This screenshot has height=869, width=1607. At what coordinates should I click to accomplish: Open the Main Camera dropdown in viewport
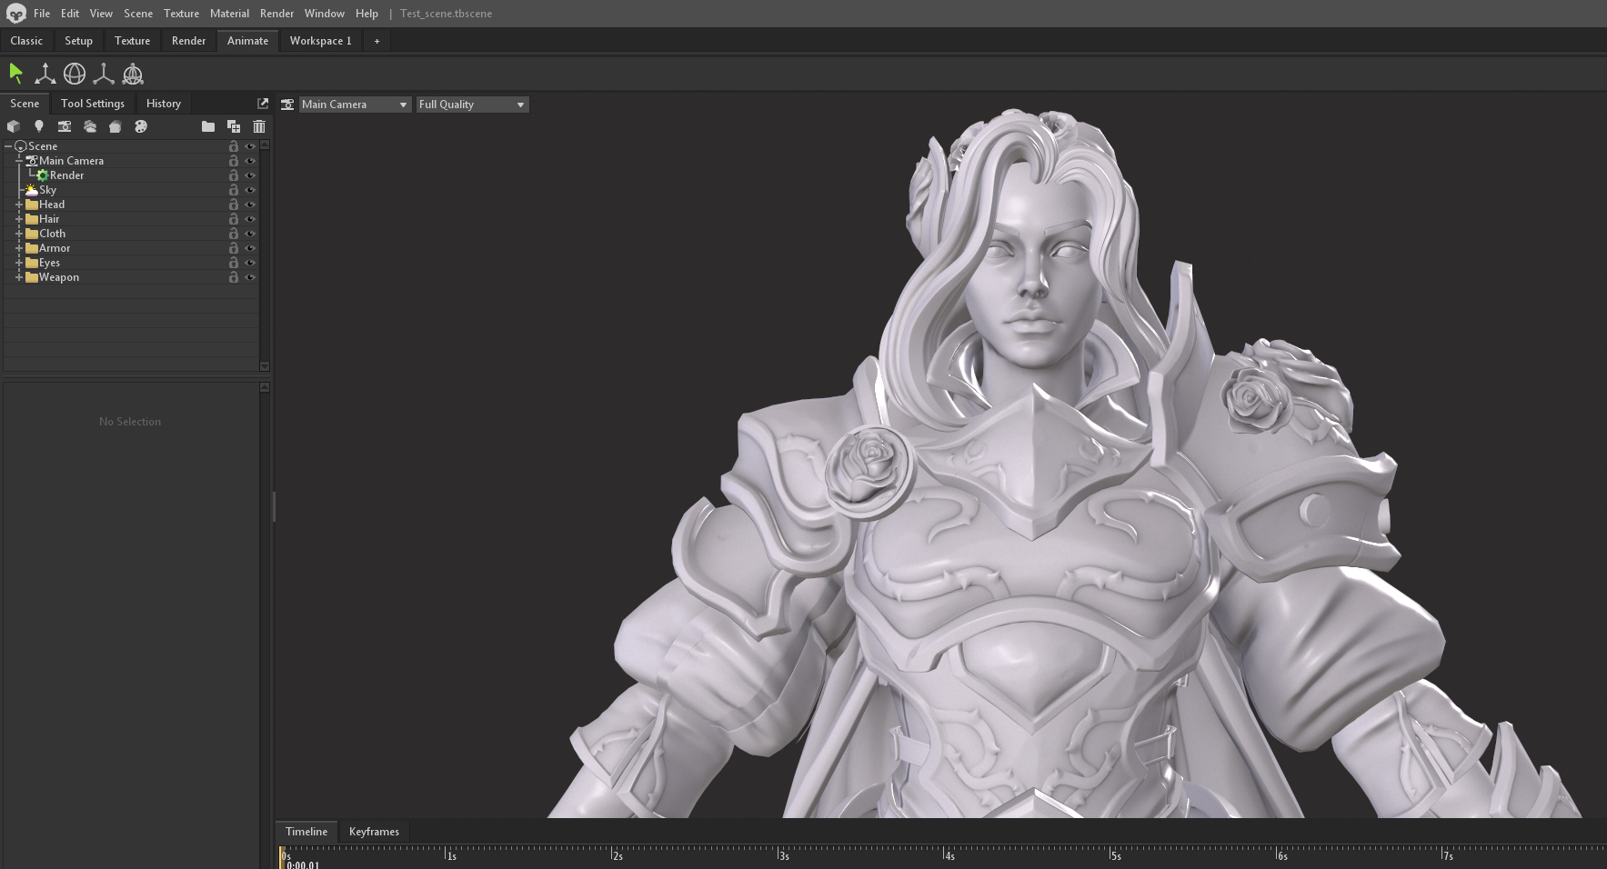[x=355, y=105]
